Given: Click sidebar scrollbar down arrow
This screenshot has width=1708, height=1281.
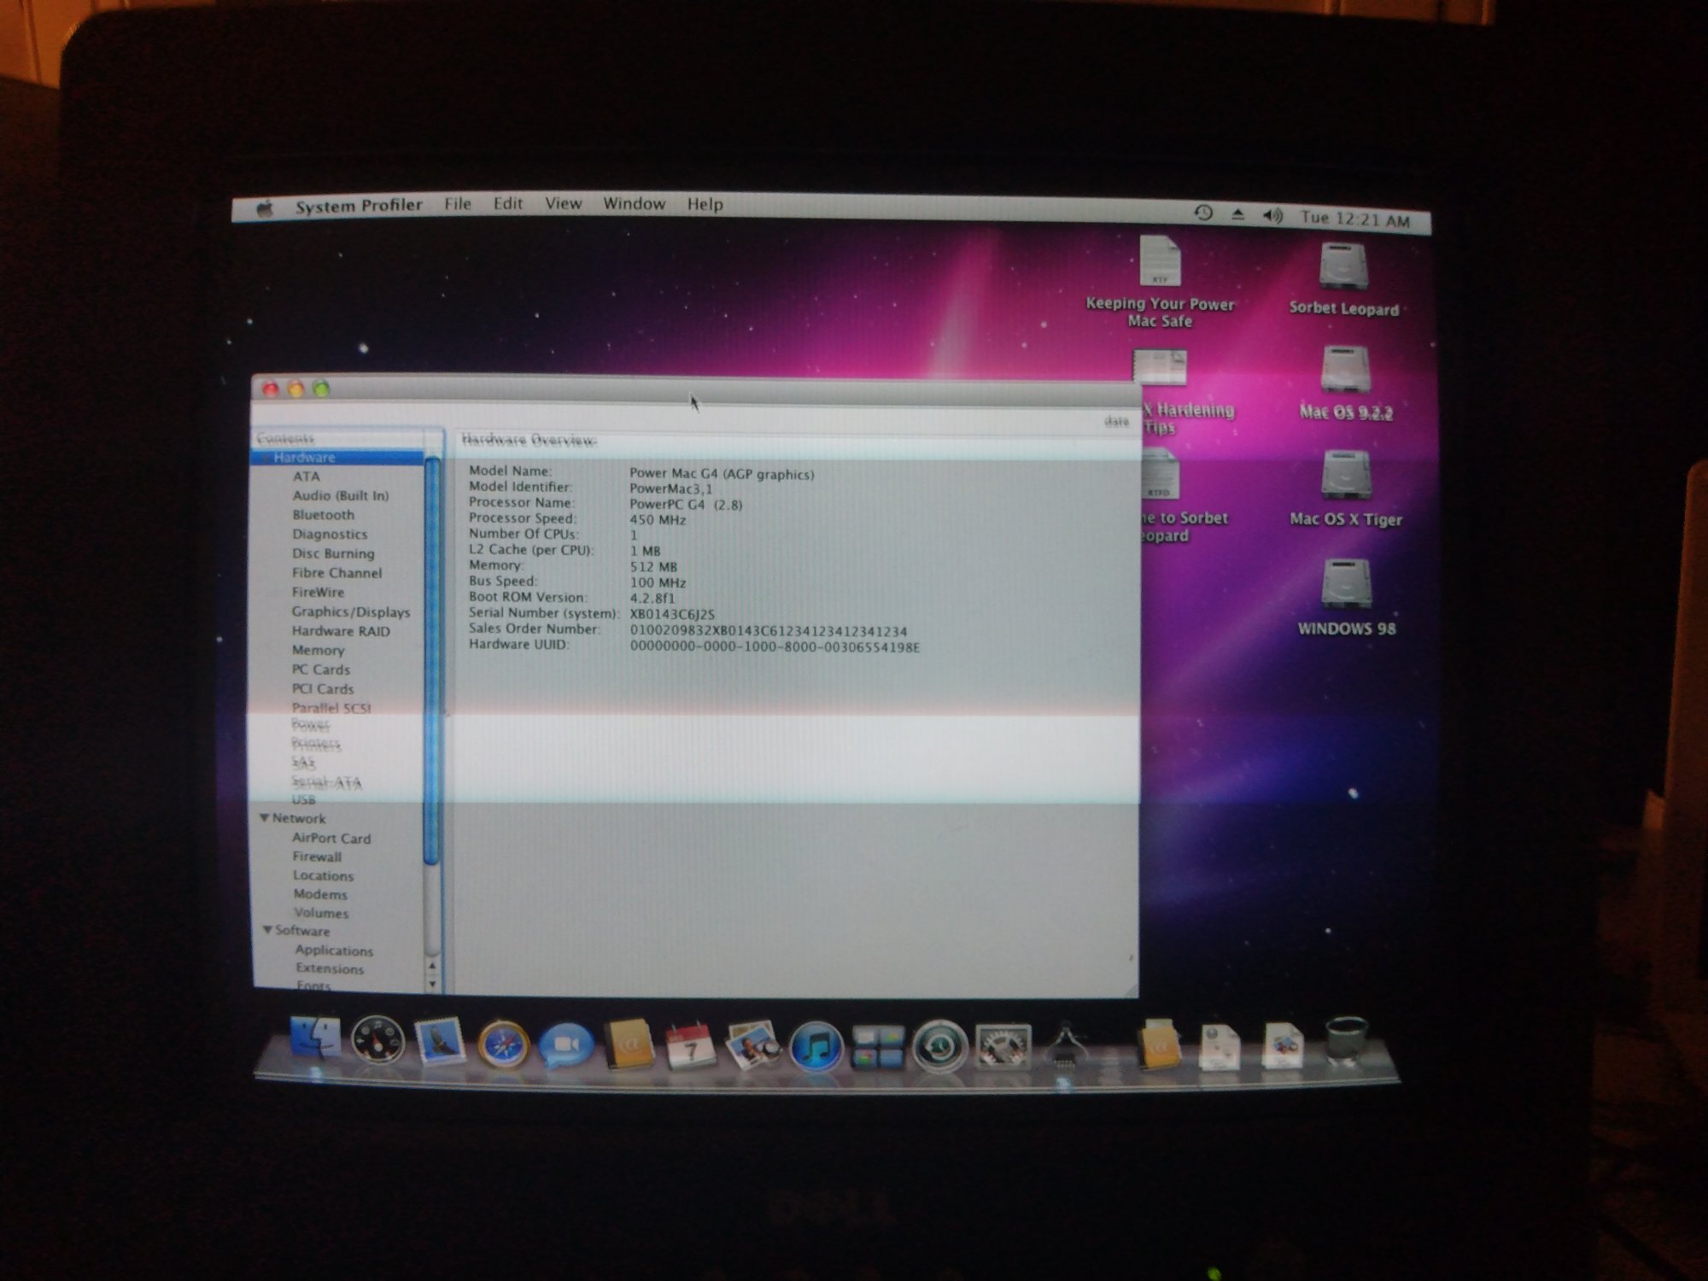Looking at the screenshot, I should pyautogui.click(x=433, y=985).
